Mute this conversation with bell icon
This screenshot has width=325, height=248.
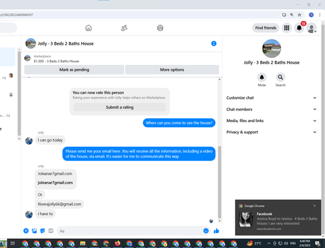pos(262,77)
